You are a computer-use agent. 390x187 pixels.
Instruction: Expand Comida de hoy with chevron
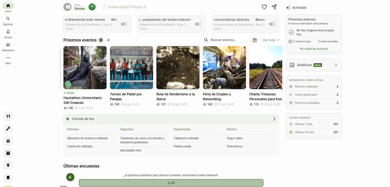coord(274,119)
